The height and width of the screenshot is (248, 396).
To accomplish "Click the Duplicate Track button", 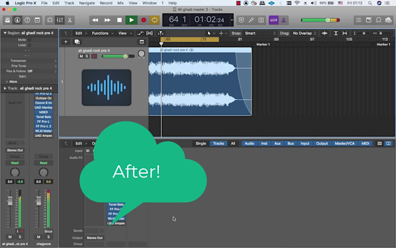I will pos(77,42).
